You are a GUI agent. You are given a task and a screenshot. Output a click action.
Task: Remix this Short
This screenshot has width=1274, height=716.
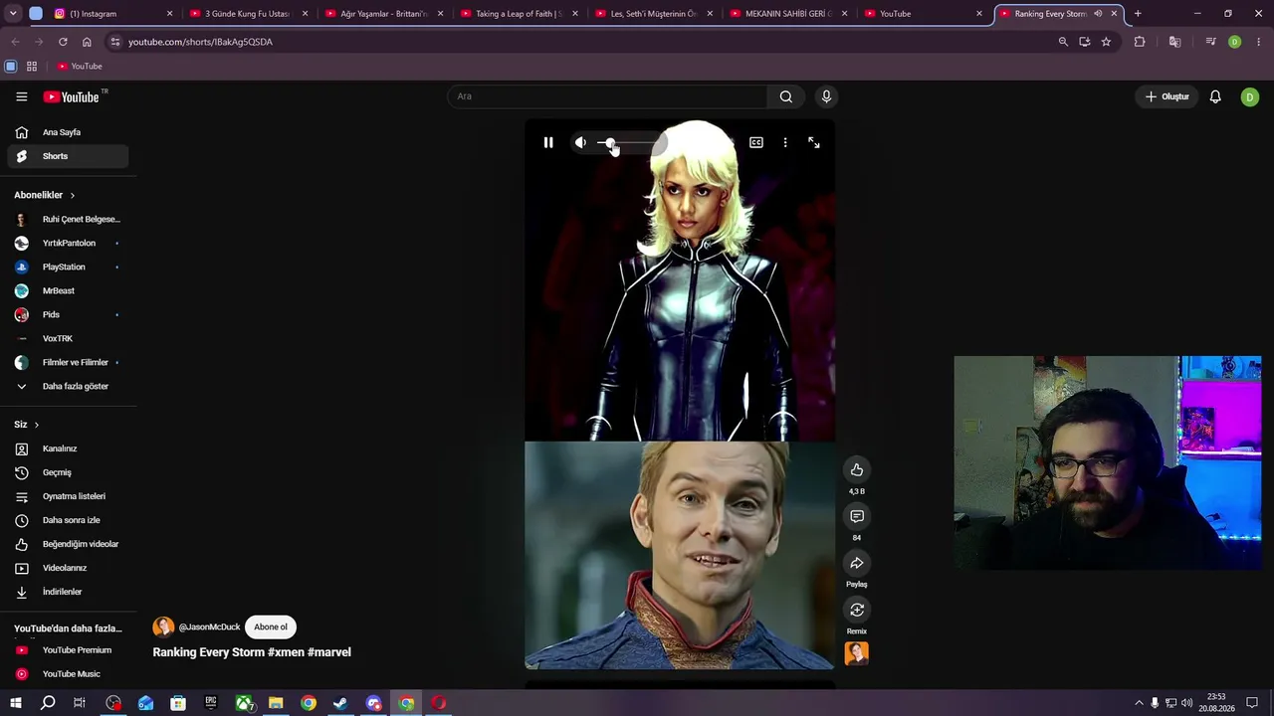coord(857,610)
